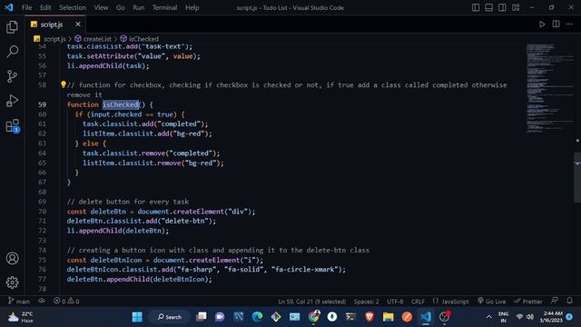The image size is (581, 327).
Task: Change encoding via UTF-8
Action: [x=395, y=302]
